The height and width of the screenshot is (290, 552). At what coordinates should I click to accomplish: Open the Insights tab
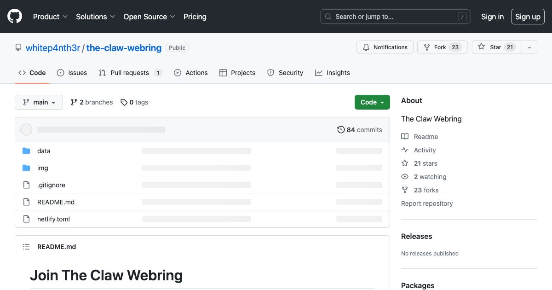point(332,72)
